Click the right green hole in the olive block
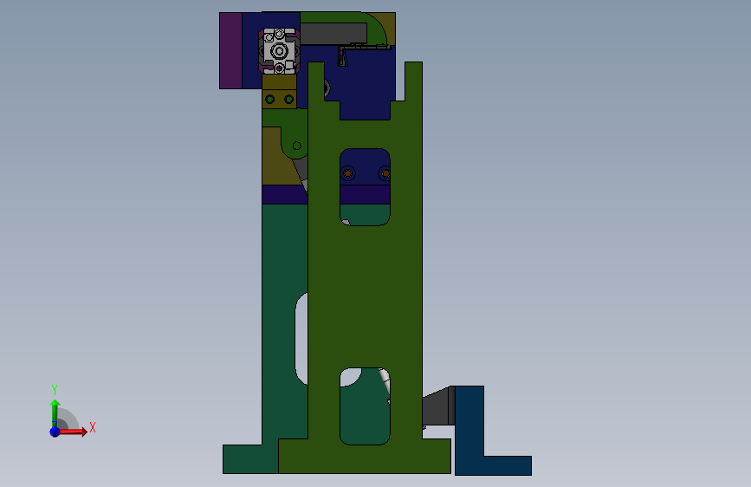Viewport: 751px width, 487px height. pyautogui.click(x=288, y=100)
